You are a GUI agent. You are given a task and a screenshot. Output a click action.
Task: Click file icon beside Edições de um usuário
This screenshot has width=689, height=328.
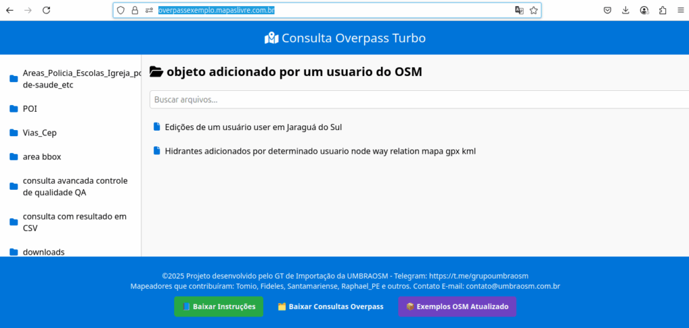point(157,127)
